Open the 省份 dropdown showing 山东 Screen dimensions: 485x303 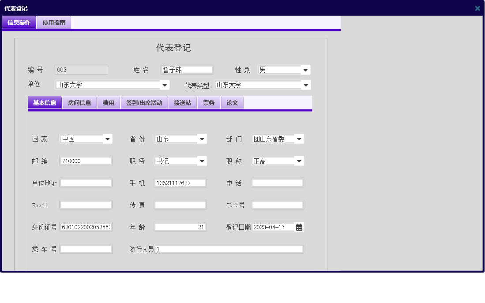coord(203,138)
